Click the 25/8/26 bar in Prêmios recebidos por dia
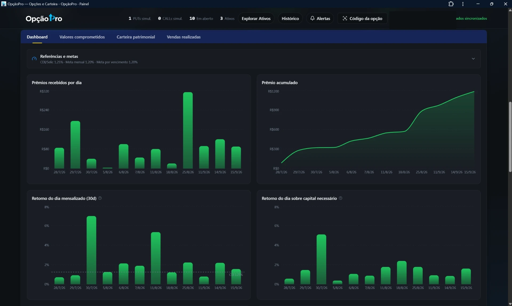This screenshot has height=306, width=512. click(x=188, y=130)
